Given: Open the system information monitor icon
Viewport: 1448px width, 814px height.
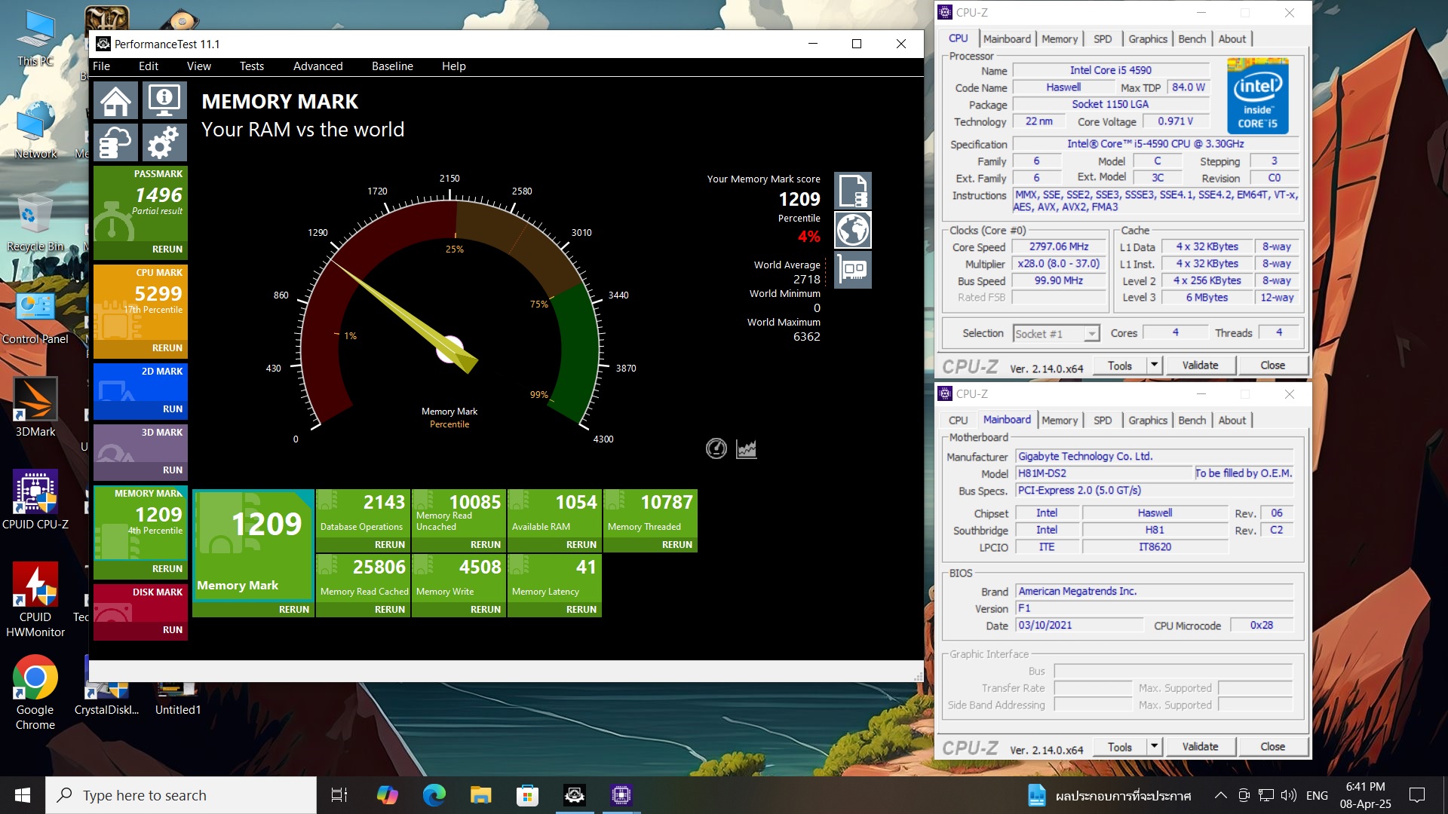Looking at the screenshot, I should point(164,101).
